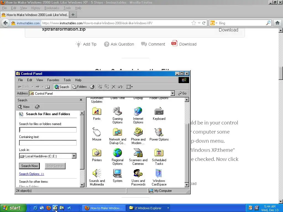Open the Fonts control panel item

point(97,114)
